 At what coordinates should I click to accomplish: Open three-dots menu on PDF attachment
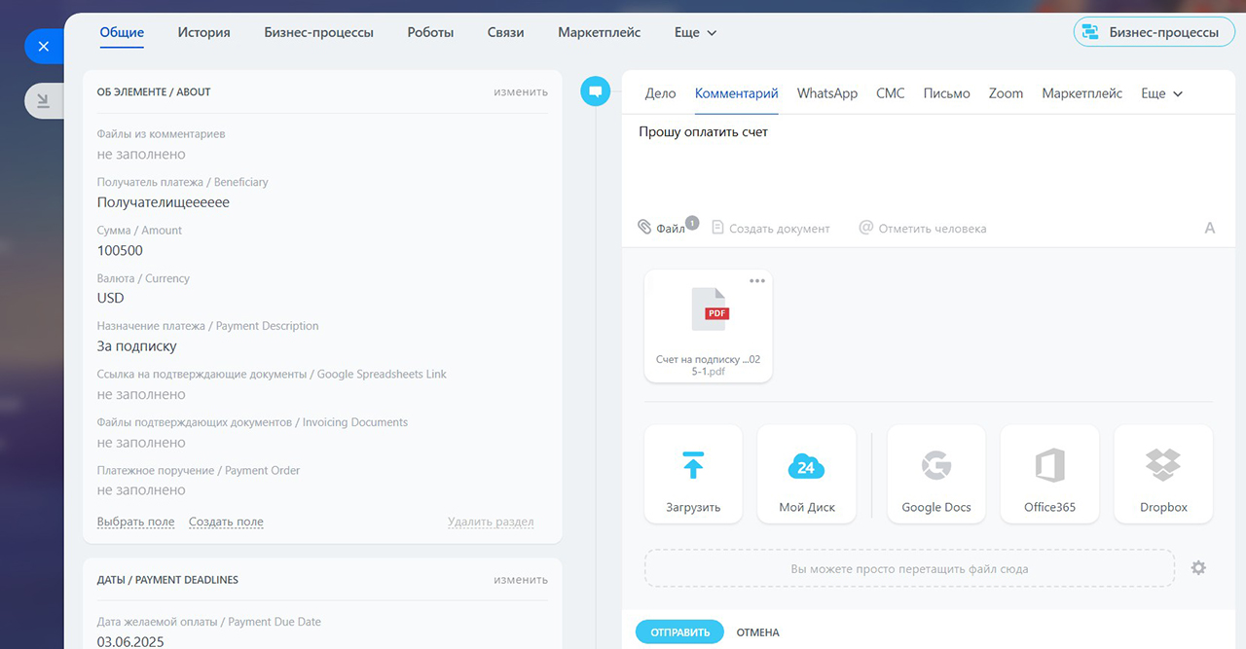757,281
